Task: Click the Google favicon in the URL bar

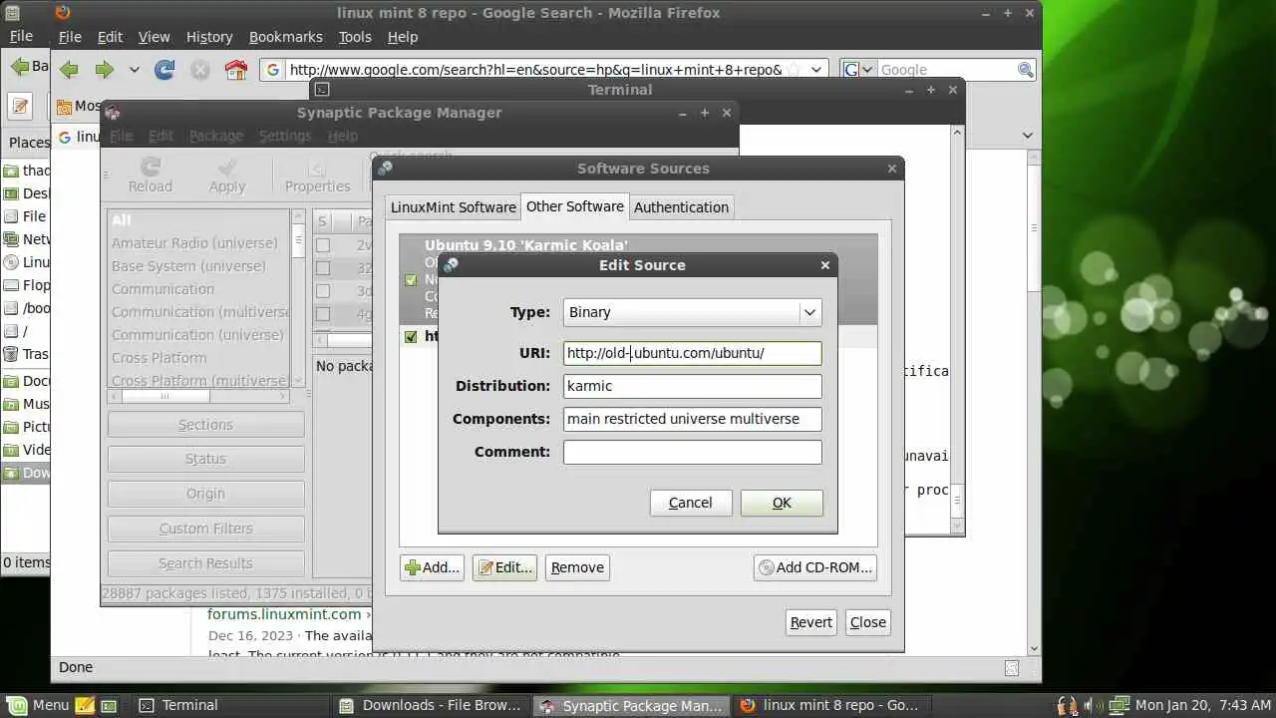Action: coord(274,70)
